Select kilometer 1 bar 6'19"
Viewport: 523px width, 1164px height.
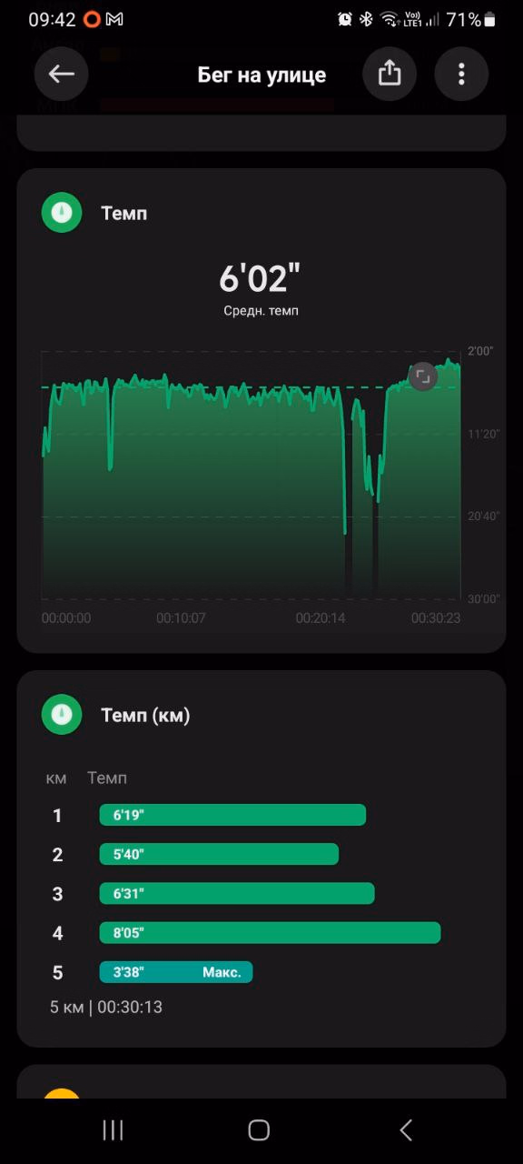232,815
